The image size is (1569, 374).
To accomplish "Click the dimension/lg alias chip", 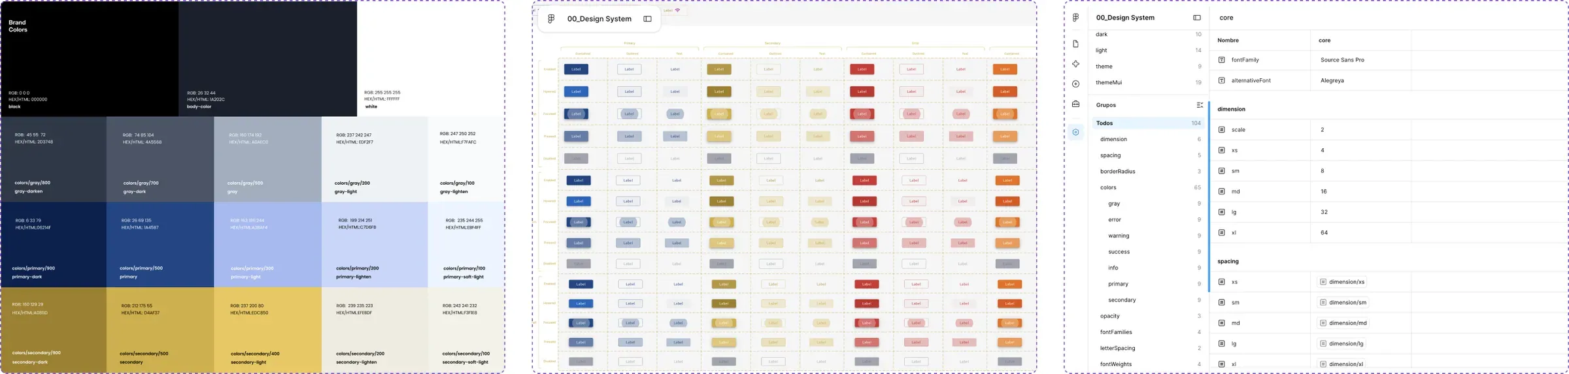I will click(x=1342, y=344).
